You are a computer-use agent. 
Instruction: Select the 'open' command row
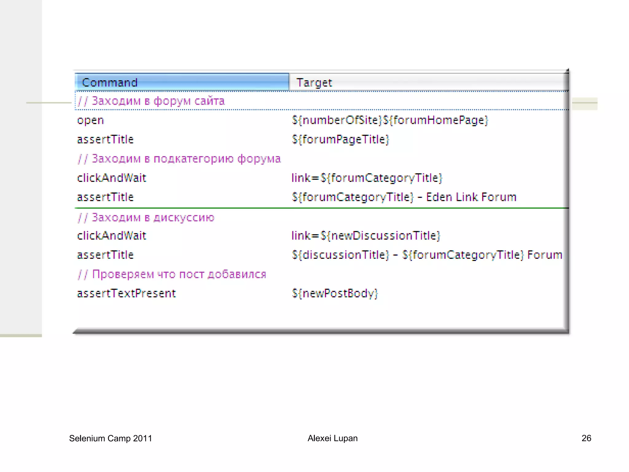(x=91, y=120)
